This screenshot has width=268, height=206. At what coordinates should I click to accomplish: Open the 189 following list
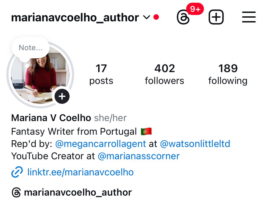pos(228,74)
